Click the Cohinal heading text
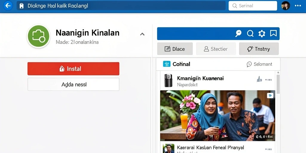 pos(181,64)
